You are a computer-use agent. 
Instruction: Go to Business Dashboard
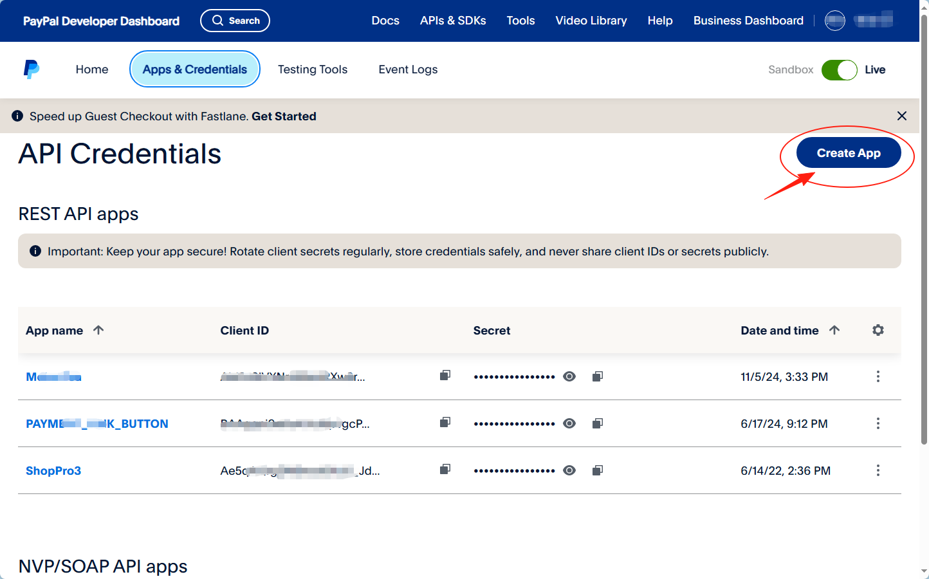click(748, 21)
